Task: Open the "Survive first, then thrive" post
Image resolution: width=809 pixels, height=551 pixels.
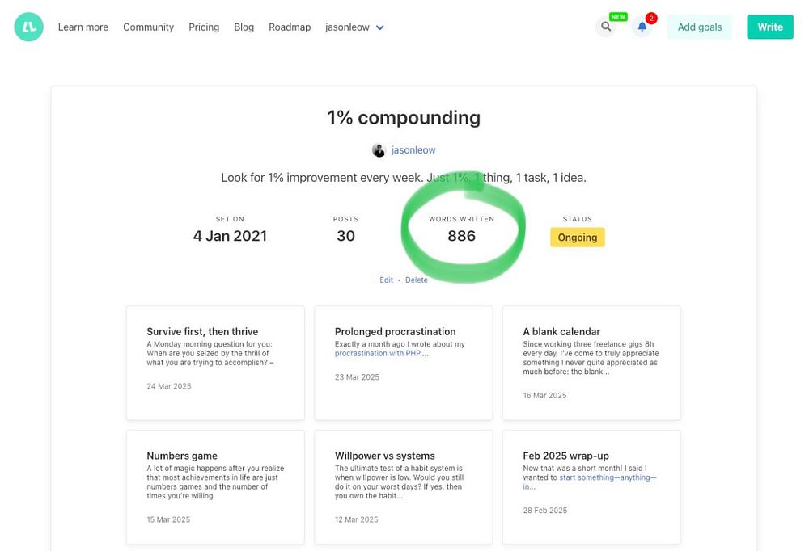Action: tap(202, 331)
